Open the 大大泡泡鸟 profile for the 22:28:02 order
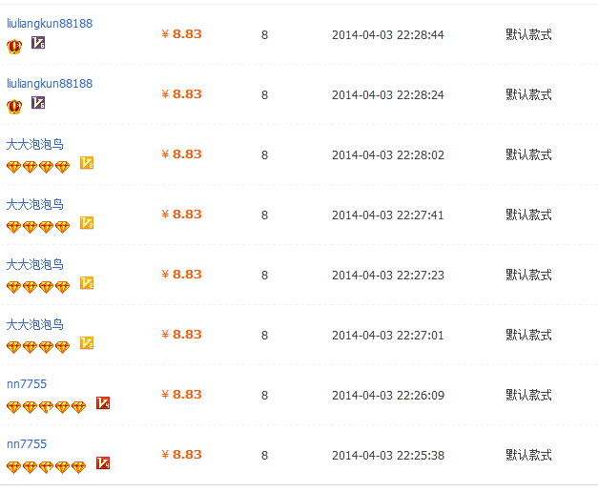 tap(35, 144)
